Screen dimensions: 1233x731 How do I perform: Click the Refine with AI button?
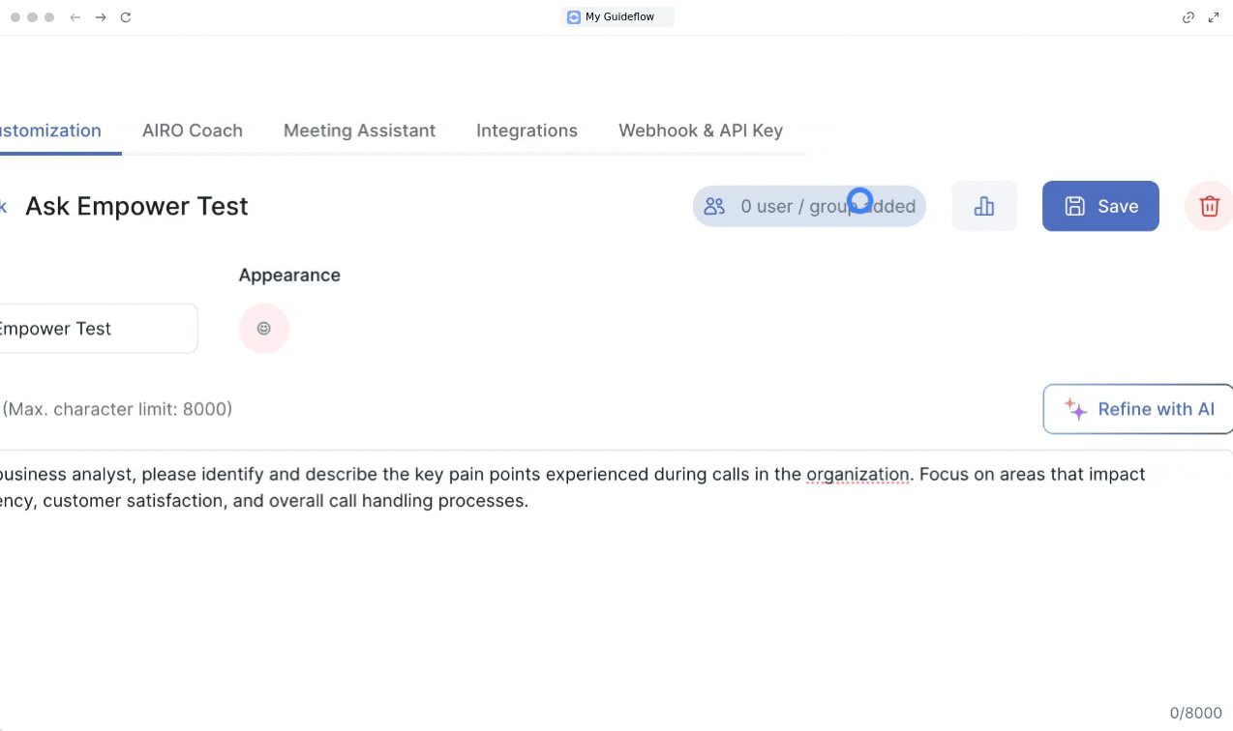point(1138,409)
